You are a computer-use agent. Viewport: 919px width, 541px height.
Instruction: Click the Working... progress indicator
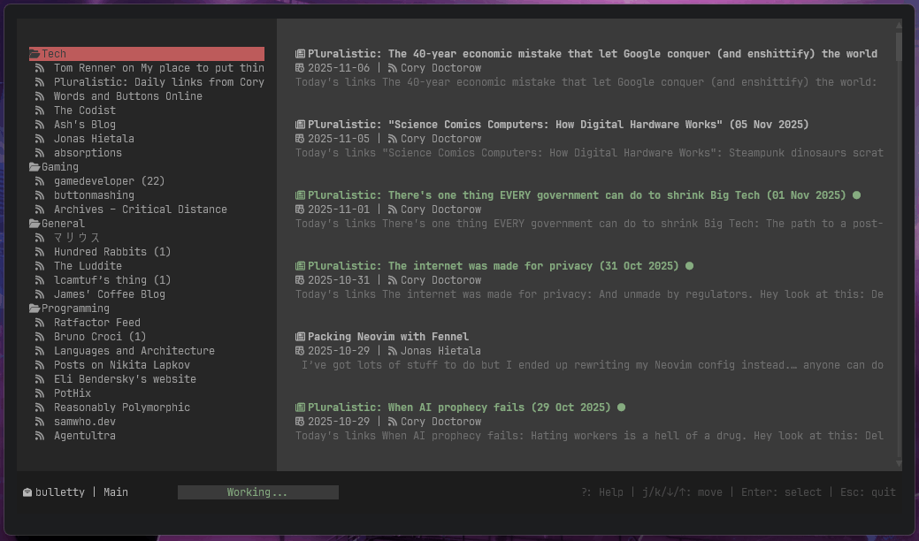click(x=258, y=492)
